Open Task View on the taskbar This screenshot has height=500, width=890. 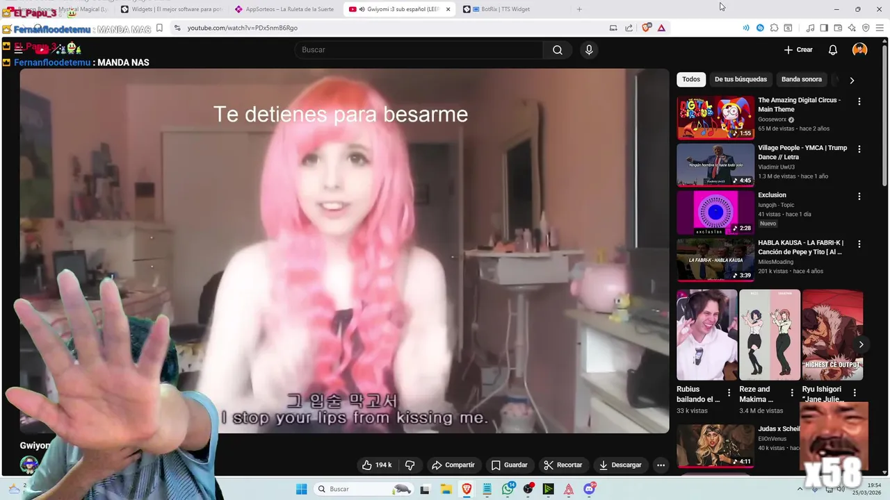click(x=425, y=489)
